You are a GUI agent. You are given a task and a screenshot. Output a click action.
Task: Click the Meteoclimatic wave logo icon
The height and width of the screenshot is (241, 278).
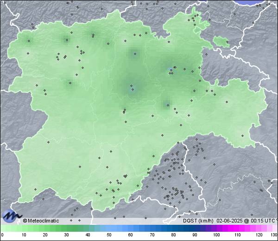(x=12, y=216)
